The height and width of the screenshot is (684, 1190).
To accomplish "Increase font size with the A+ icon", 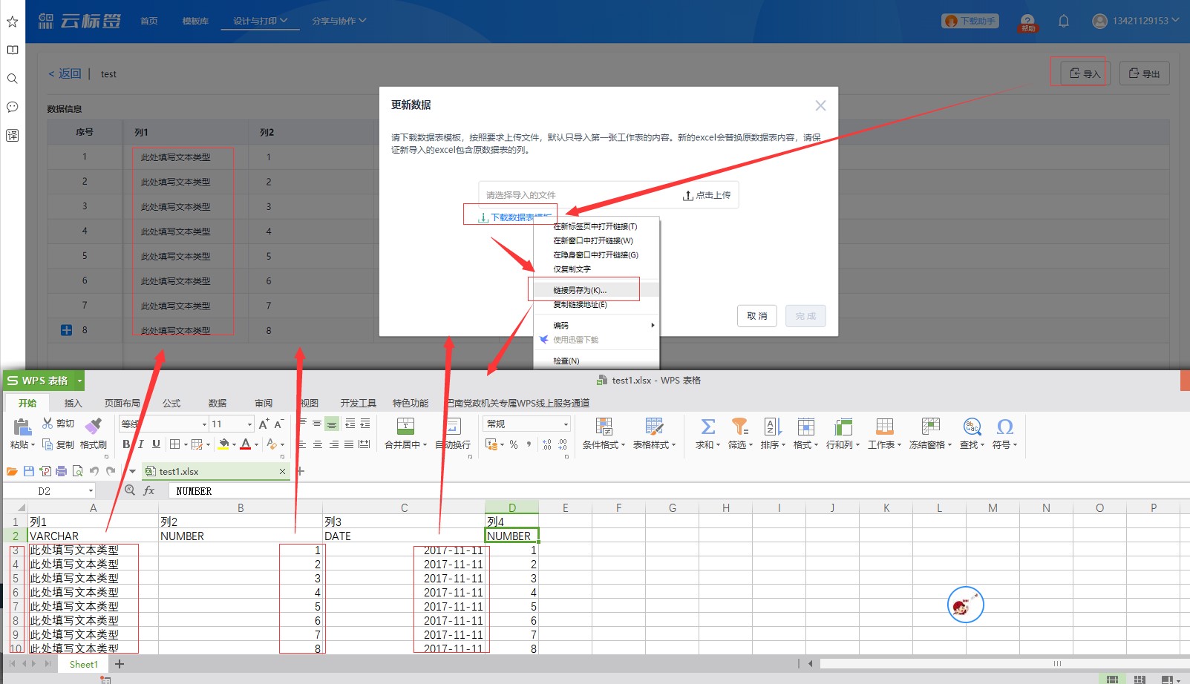I will tap(264, 424).
